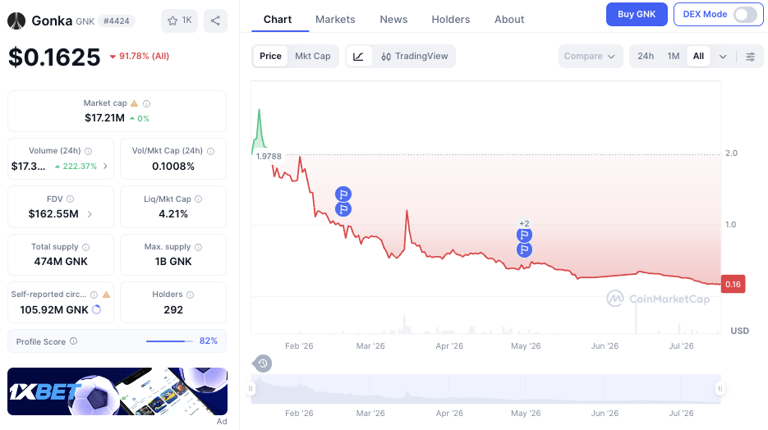This screenshot has height=430, width=768.
Task: Open chart settings sliders icon
Action: 750,57
